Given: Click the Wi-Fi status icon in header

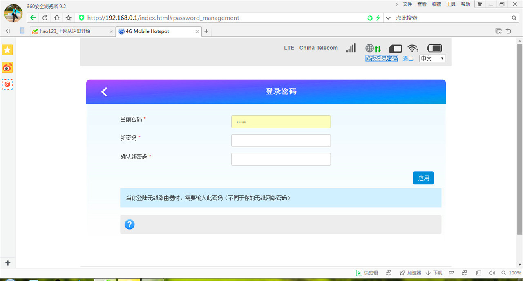Looking at the screenshot, I should pos(413,48).
